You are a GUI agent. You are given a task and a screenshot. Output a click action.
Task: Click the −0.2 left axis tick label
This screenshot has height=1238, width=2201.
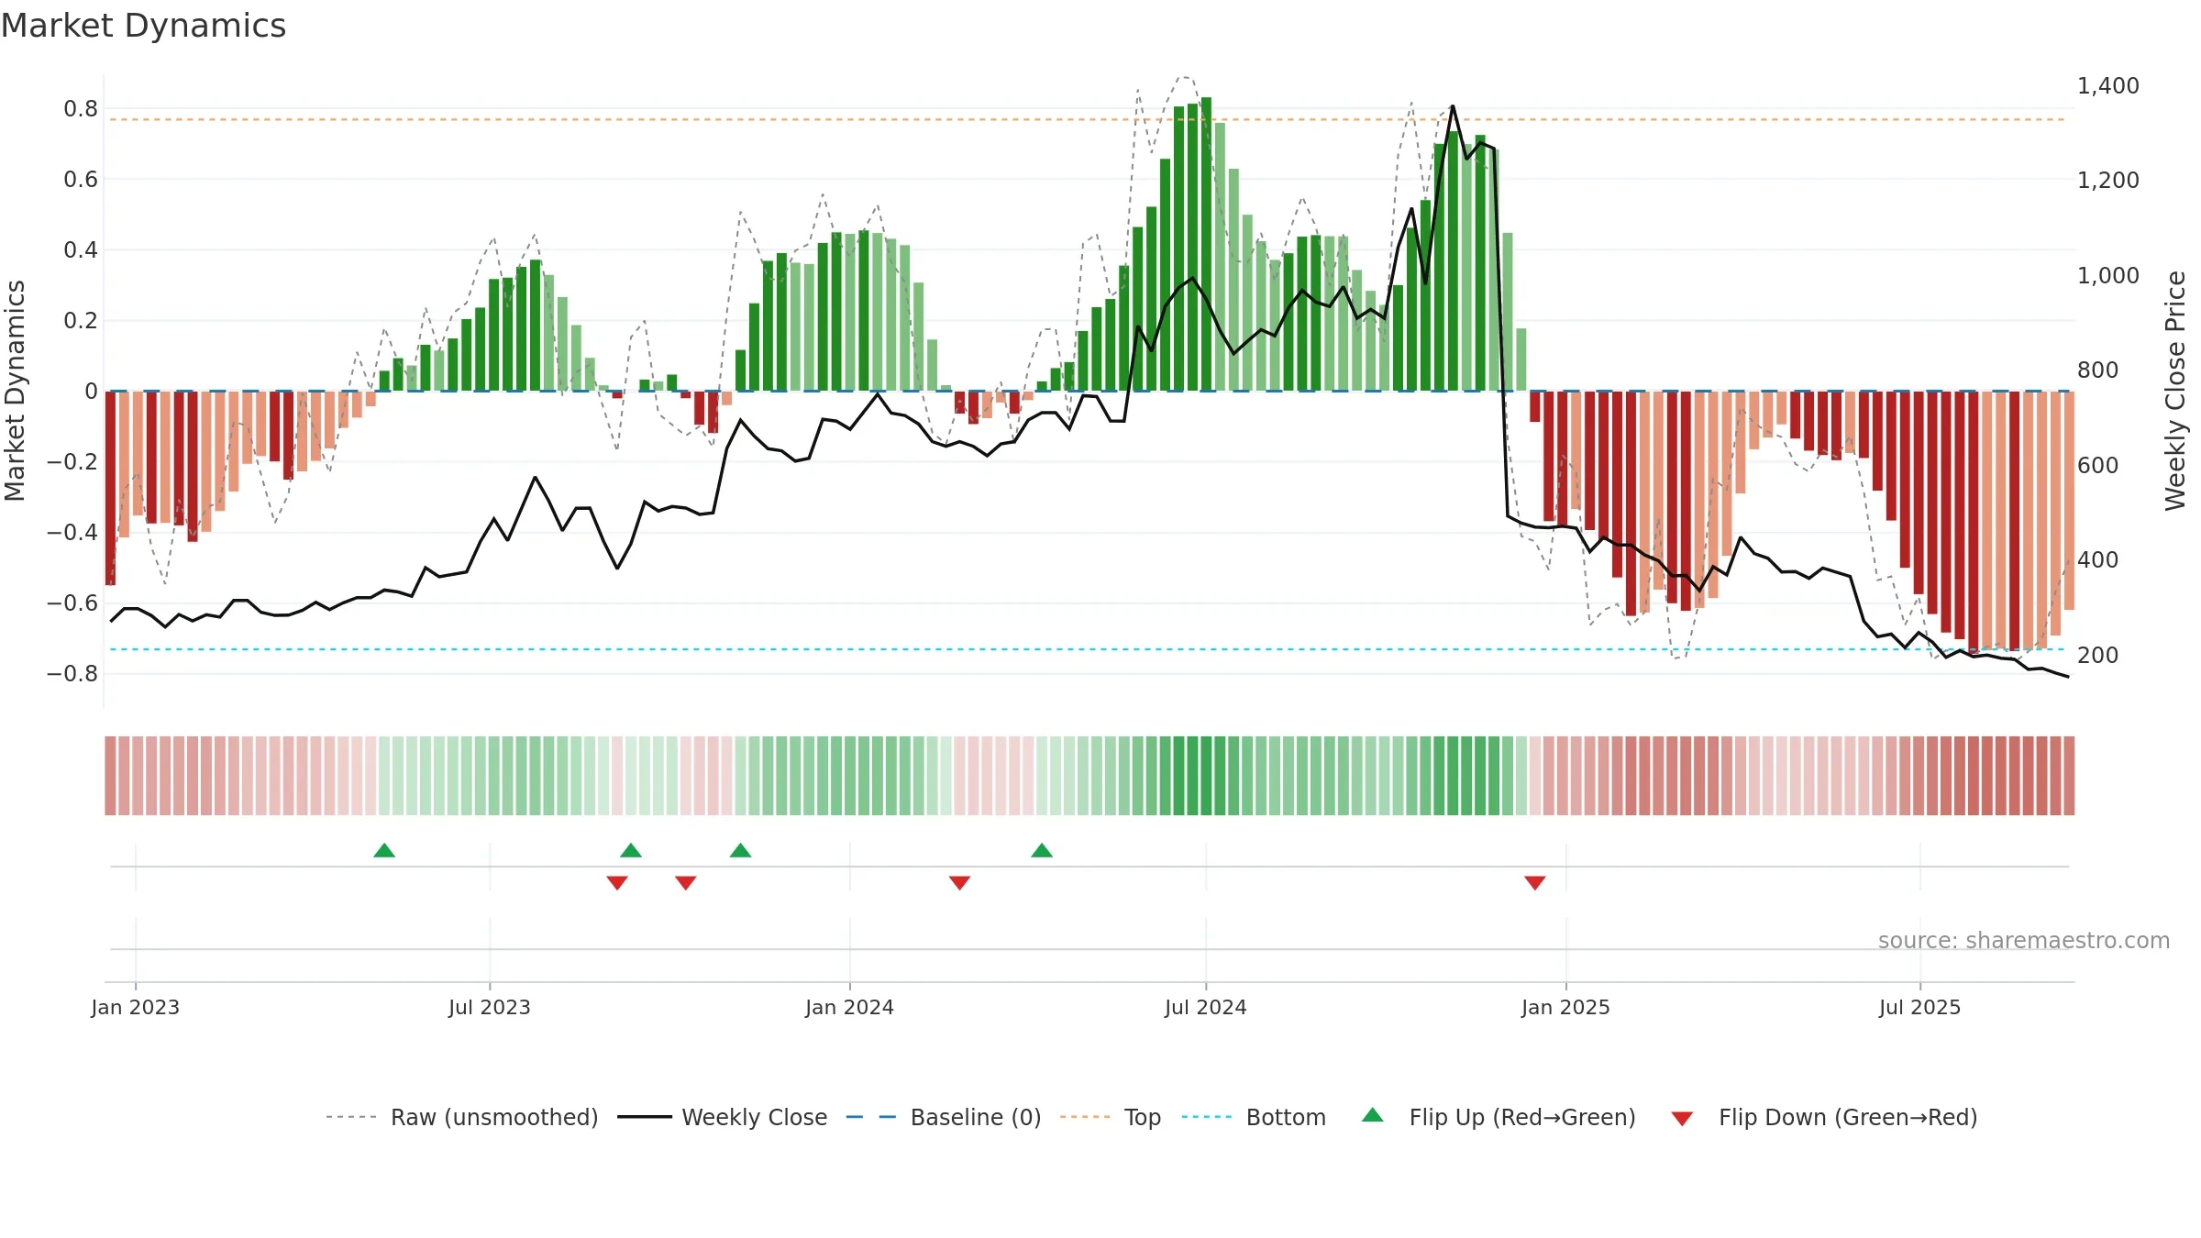(72, 461)
